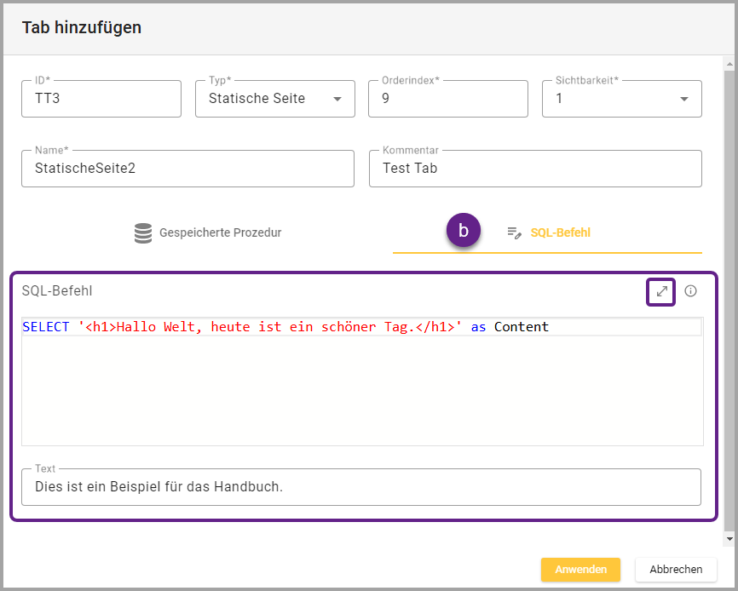
Task: Click the database icon for Gespeicherte Prozedur
Action: pyautogui.click(x=143, y=232)
